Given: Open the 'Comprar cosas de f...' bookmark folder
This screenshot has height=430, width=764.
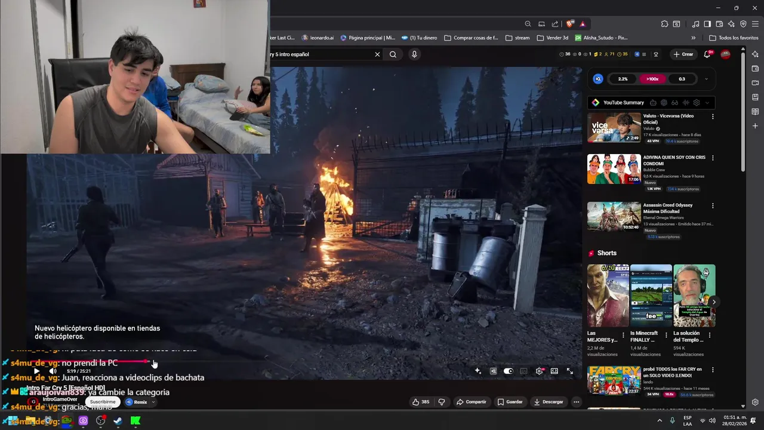Looking at the screenshot, I should pyautogui.click(x=471, y=38).
